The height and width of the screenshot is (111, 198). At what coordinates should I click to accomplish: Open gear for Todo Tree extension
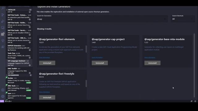tap(30, 58)
